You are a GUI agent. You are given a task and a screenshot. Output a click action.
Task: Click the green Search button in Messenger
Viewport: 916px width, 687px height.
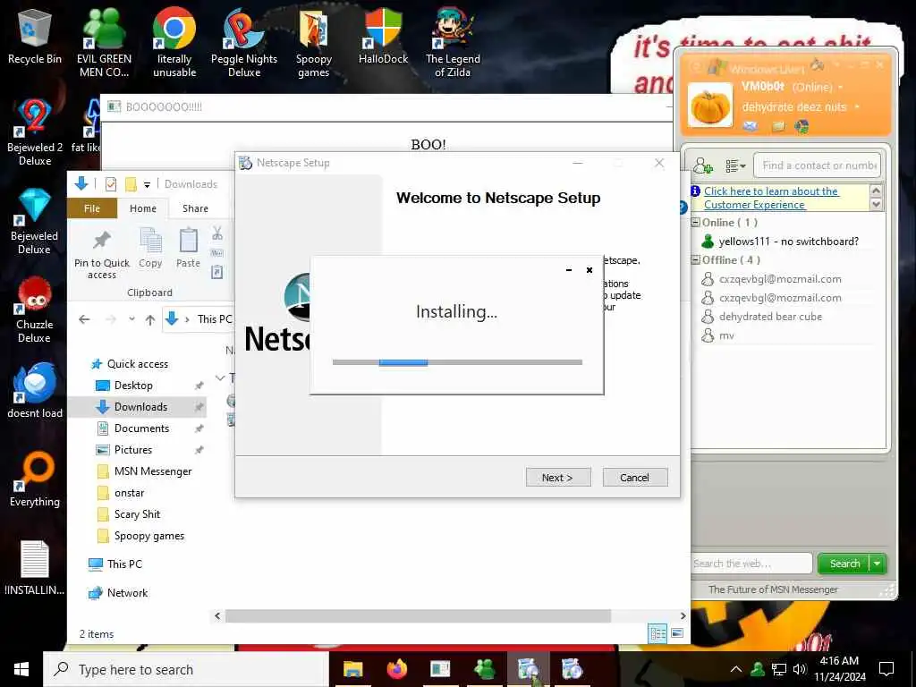click(x=844, y=564)
